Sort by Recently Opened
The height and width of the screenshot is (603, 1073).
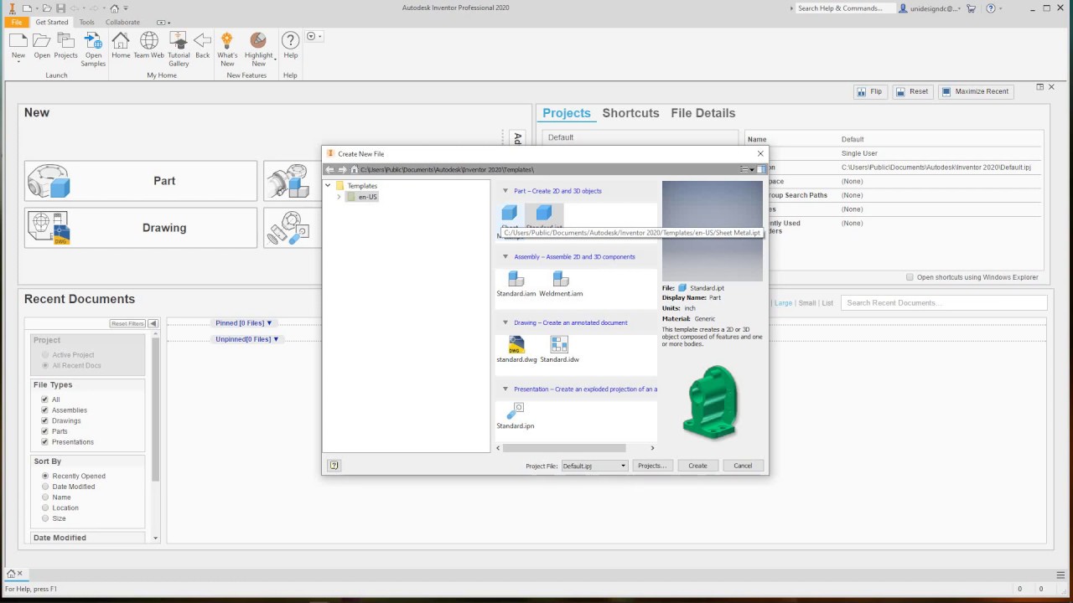[x=45, y=476]
